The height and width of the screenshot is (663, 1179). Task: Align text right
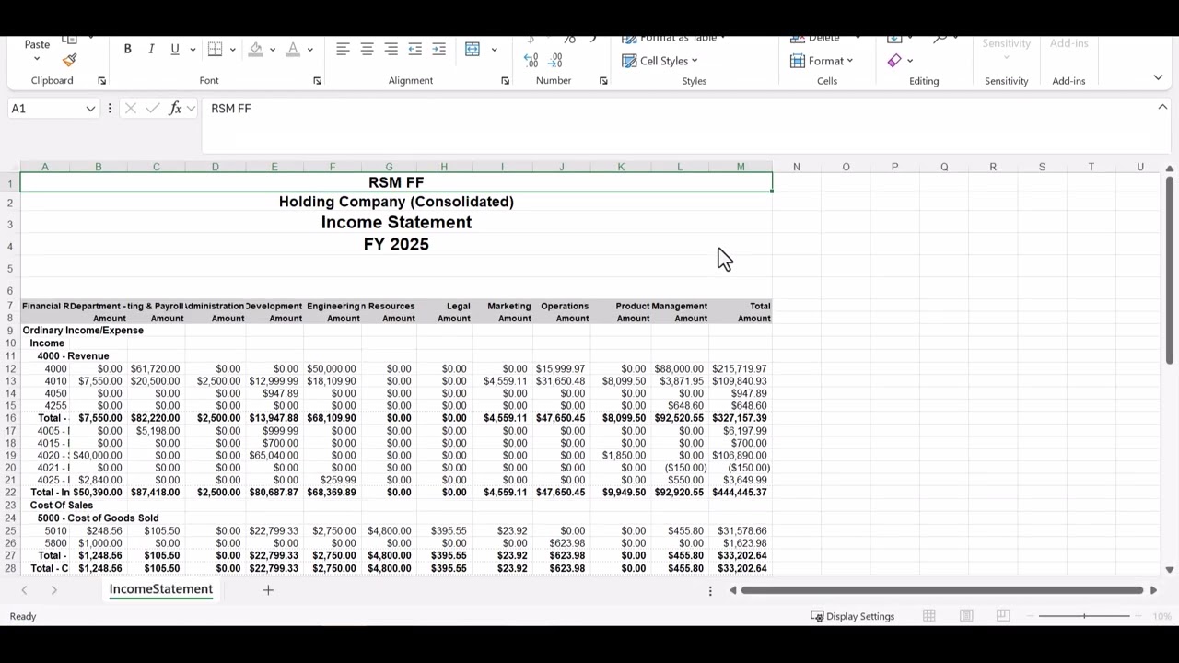point(391,49)
